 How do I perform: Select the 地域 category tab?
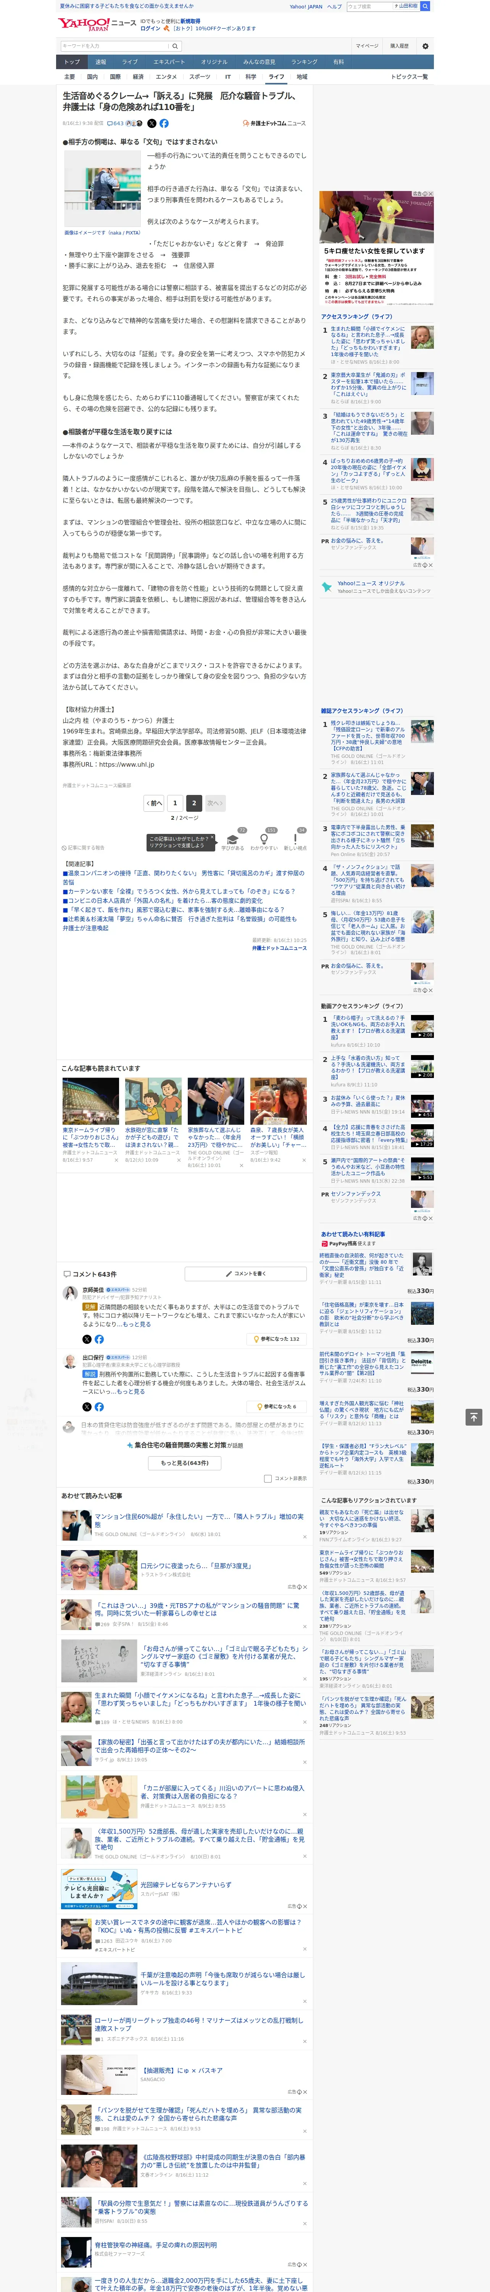[301, 76]
